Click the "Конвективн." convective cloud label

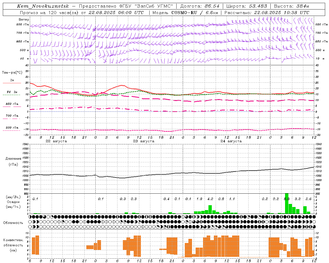tap(13, 240)
